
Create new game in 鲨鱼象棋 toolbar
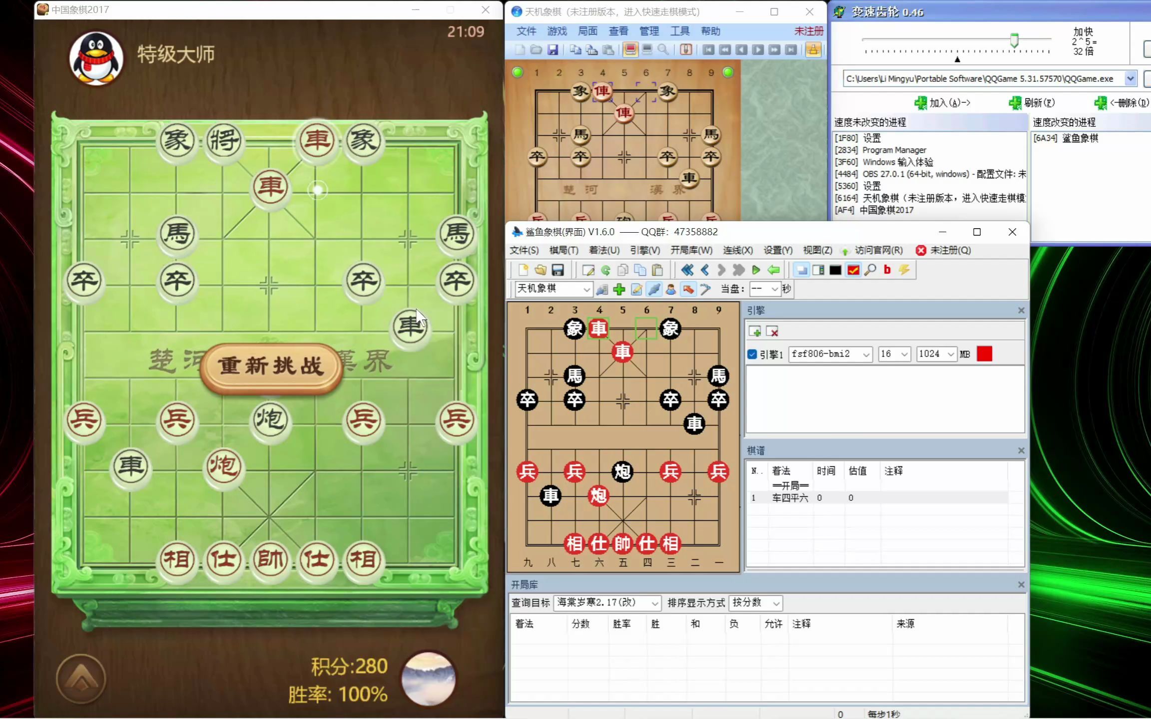click(x=523, y=270)
